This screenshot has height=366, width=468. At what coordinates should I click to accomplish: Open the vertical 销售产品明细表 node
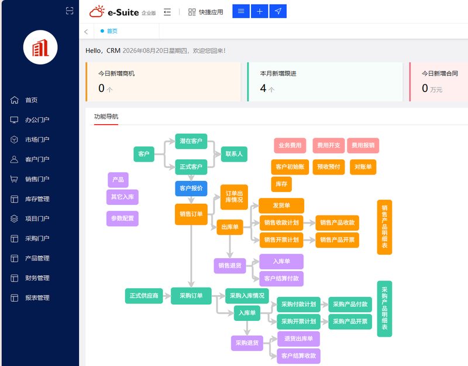click(x=384, y=227)
